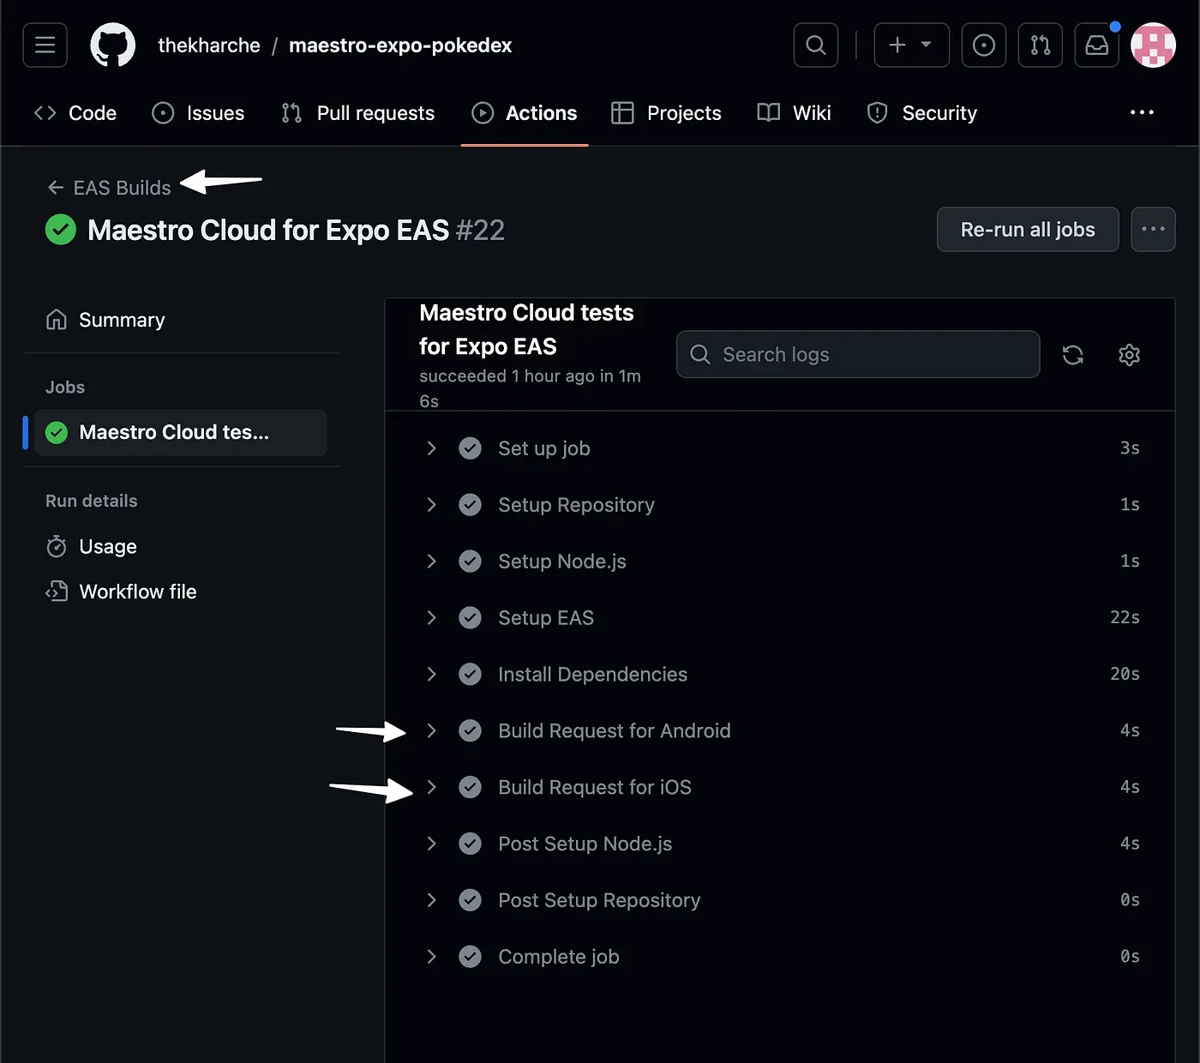
Task: Expand the Install Dependencies step
Action: [x=432, y=675]
